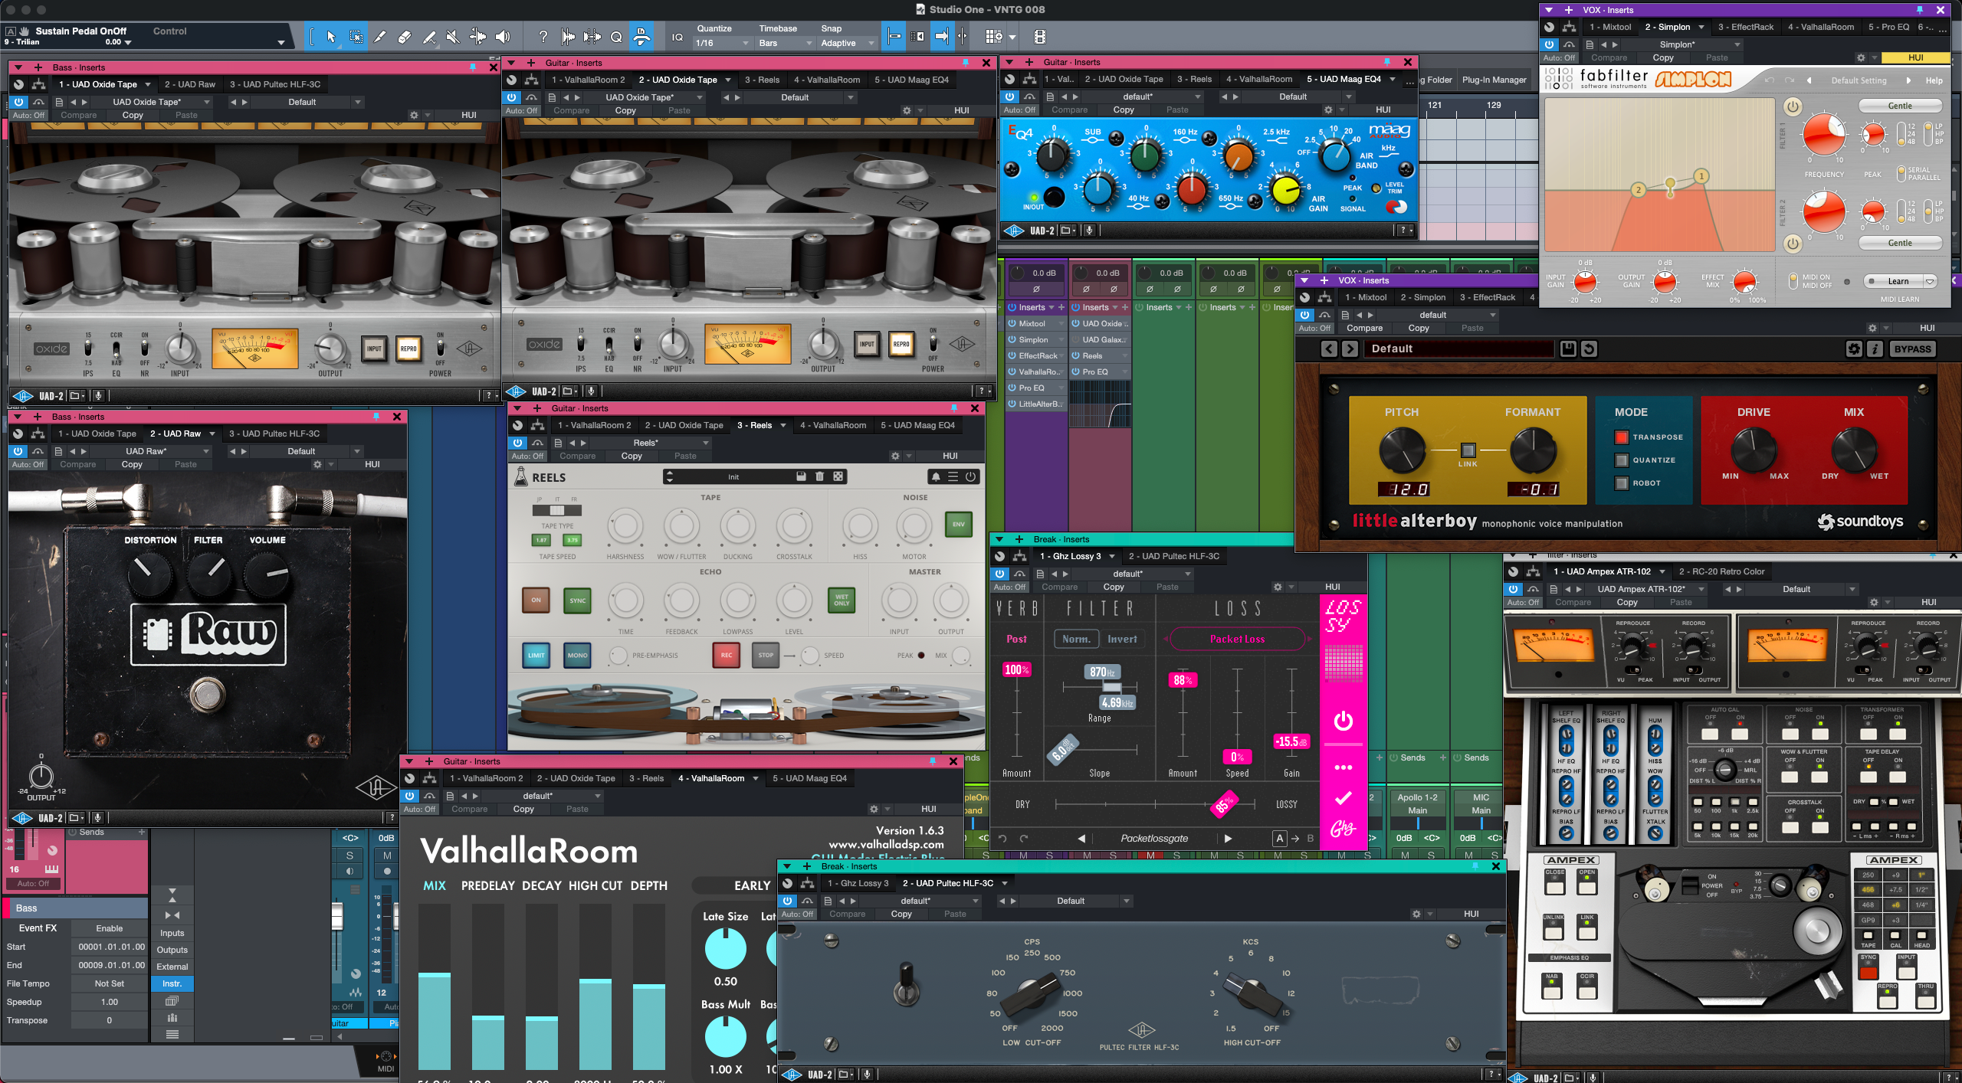Select the Split tool icon

[x=380, y=37]
